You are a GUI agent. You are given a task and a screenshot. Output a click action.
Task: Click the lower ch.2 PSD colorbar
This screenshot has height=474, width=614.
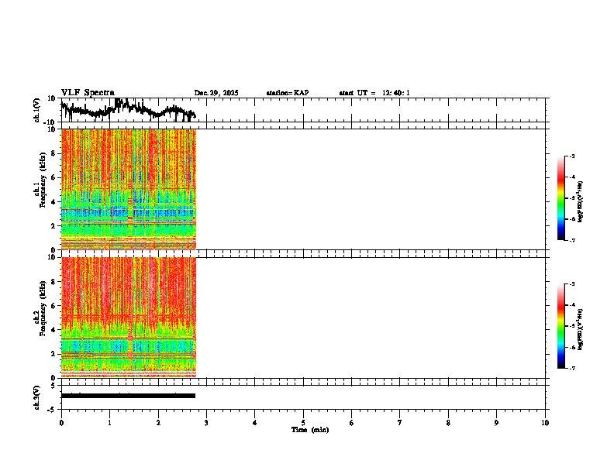[561, 326]
